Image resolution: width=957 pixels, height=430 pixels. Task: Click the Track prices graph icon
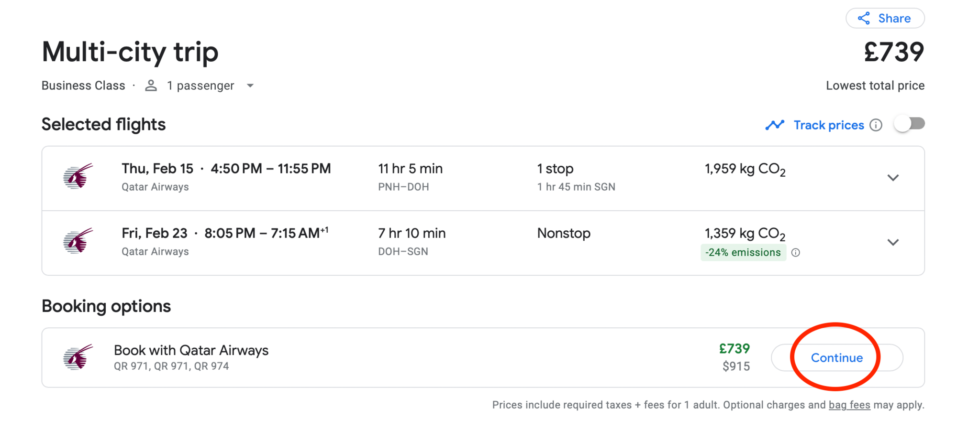tap(775, 125)
